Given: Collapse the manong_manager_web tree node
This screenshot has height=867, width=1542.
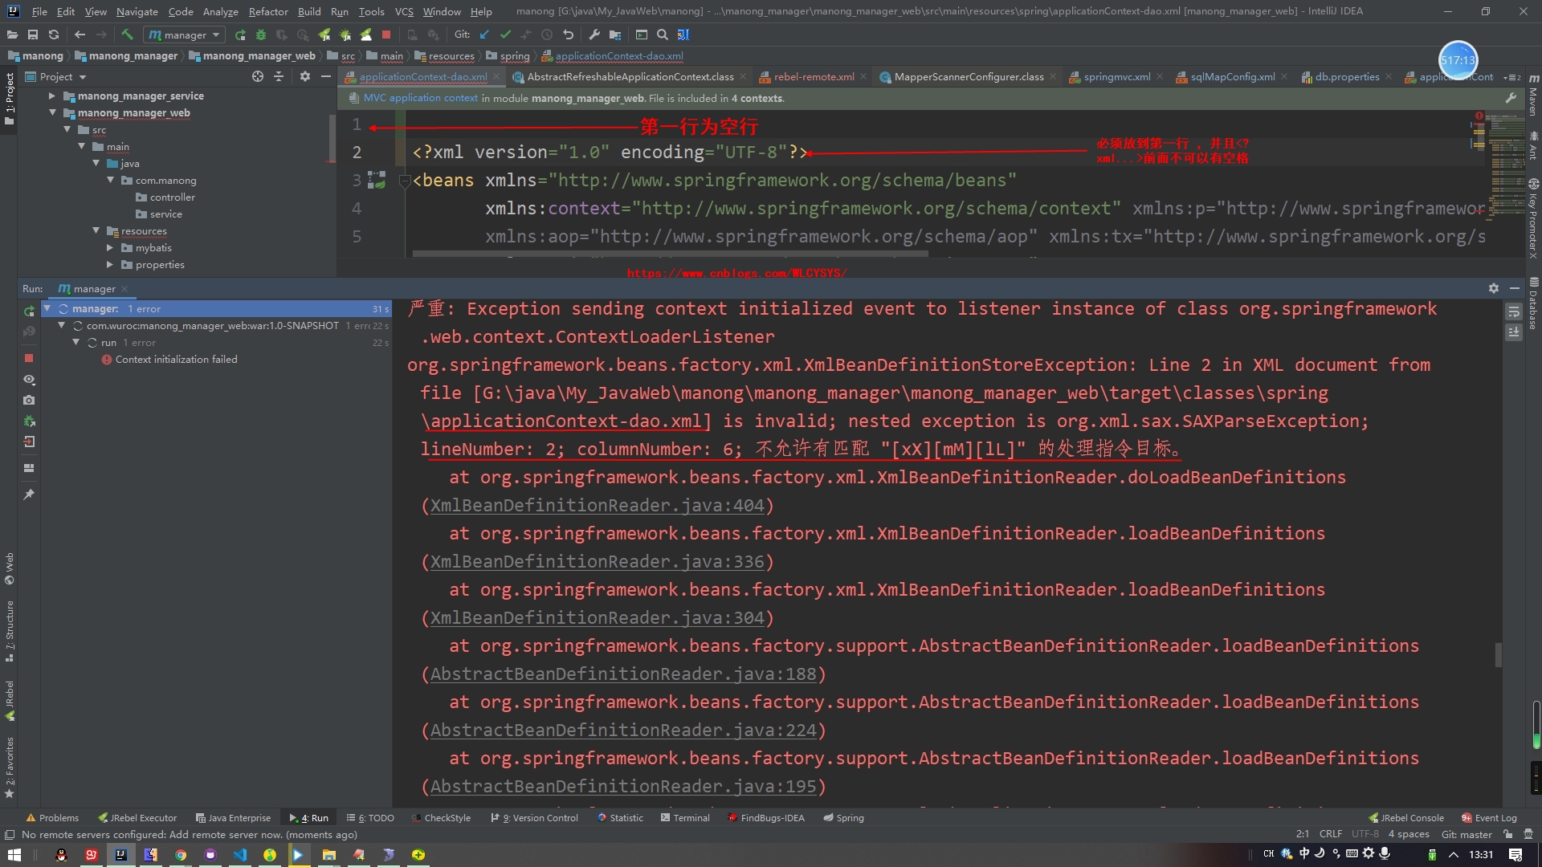Looking at the screenshot, I should point(52,112).
